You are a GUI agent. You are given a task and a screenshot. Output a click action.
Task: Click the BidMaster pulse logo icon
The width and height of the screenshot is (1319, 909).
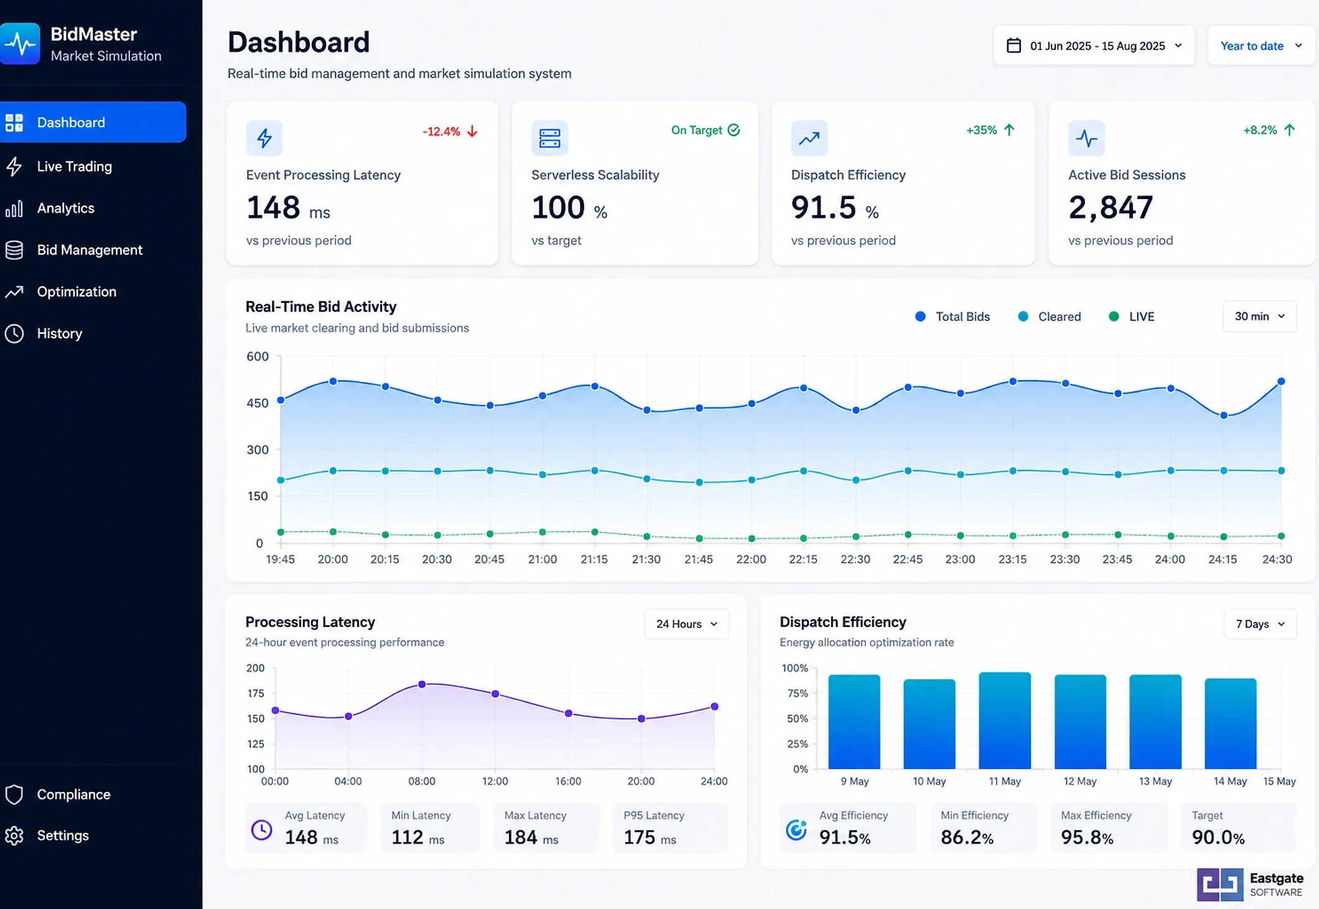coord(20,44)
